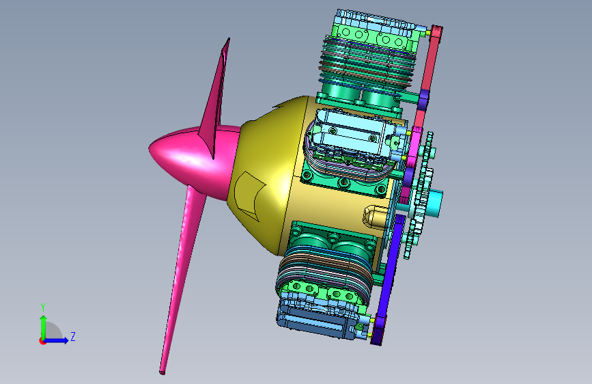Click the blue Z axis arrow of the triad
The height and width of the screenshot is (384, 592).
point(56,340)
